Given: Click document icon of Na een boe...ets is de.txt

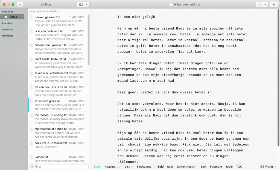Looking at the screenshot, I should (32, 87).
